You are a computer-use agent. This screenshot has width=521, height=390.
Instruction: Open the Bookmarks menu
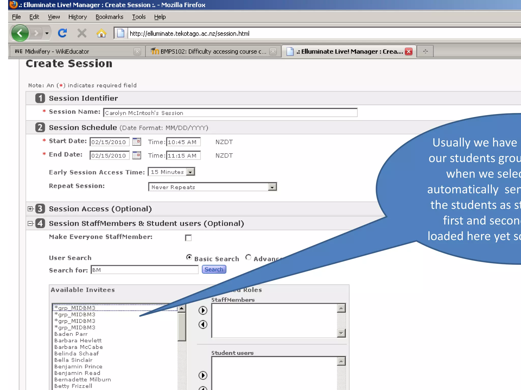point(109,17)
